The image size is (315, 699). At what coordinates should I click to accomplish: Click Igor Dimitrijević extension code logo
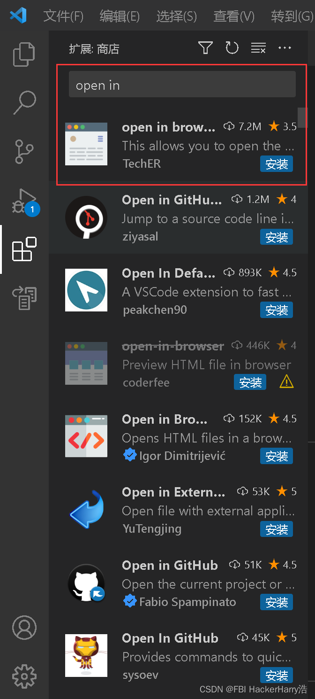point(86,436)
